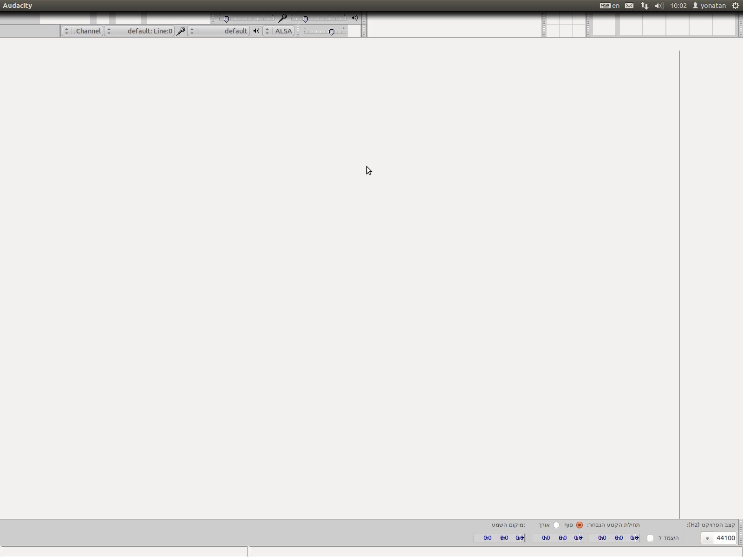Click the speaker icon next to the default playback device
This screenshot has width=743, height=557.
pyautogui.click(x=256, y=31)
